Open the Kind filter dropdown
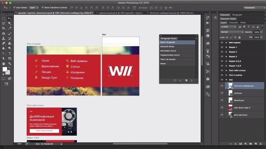266x149 pixels. coord(228,27)
